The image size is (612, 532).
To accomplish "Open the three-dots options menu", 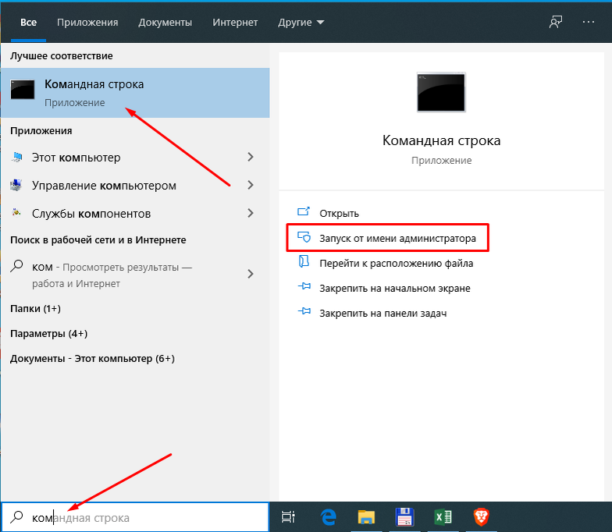I will point(589,22).
